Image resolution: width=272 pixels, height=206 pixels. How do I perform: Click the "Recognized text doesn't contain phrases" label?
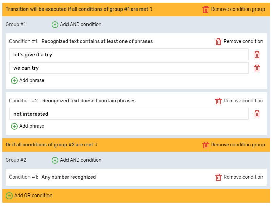point(89,101)
